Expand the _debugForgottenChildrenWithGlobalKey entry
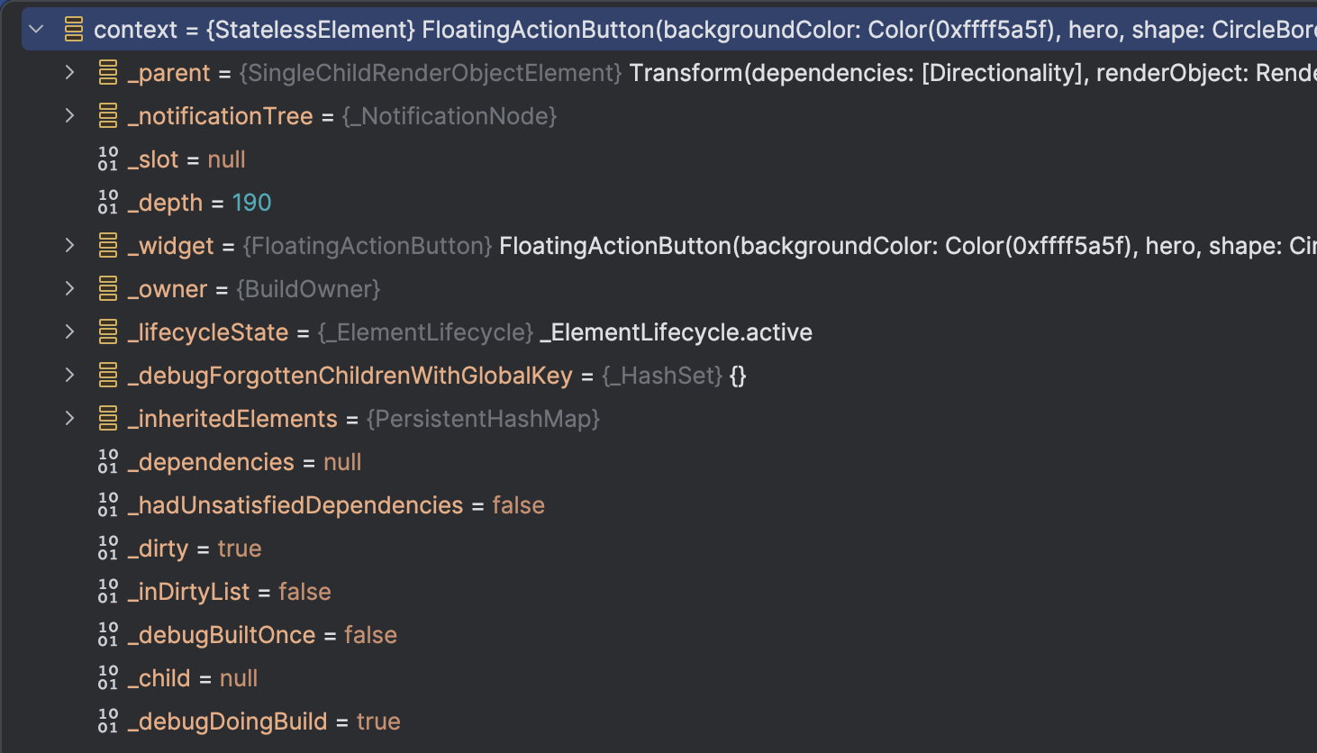 tap(70, 375)
